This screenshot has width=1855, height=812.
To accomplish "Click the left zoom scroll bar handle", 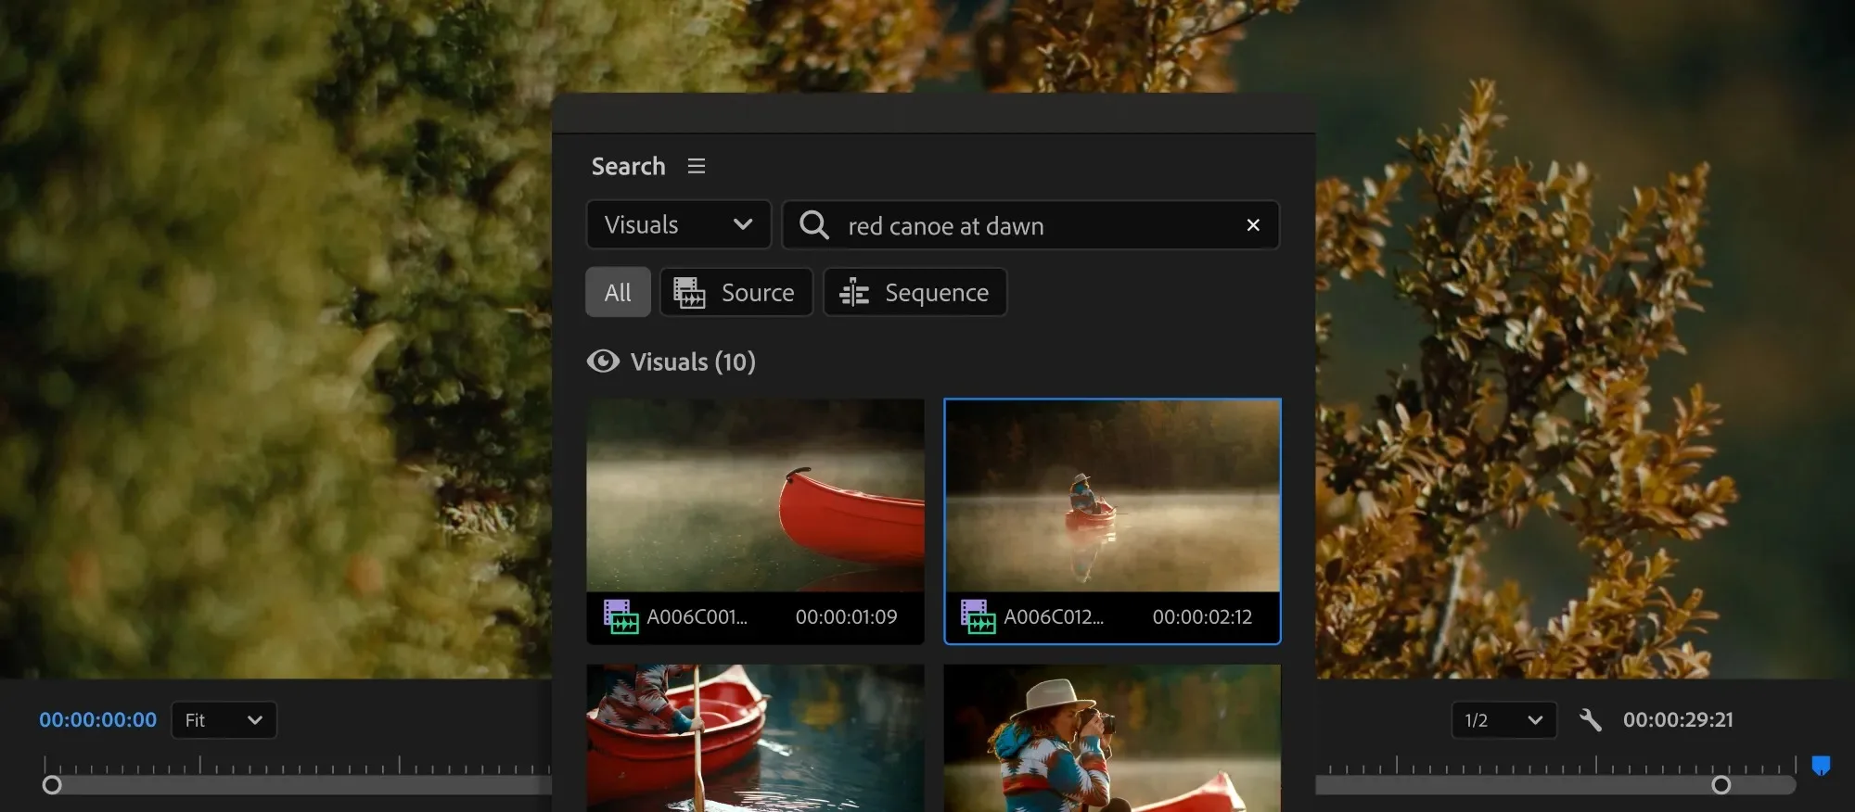I will pyautogui.click(x=52, y=785).
